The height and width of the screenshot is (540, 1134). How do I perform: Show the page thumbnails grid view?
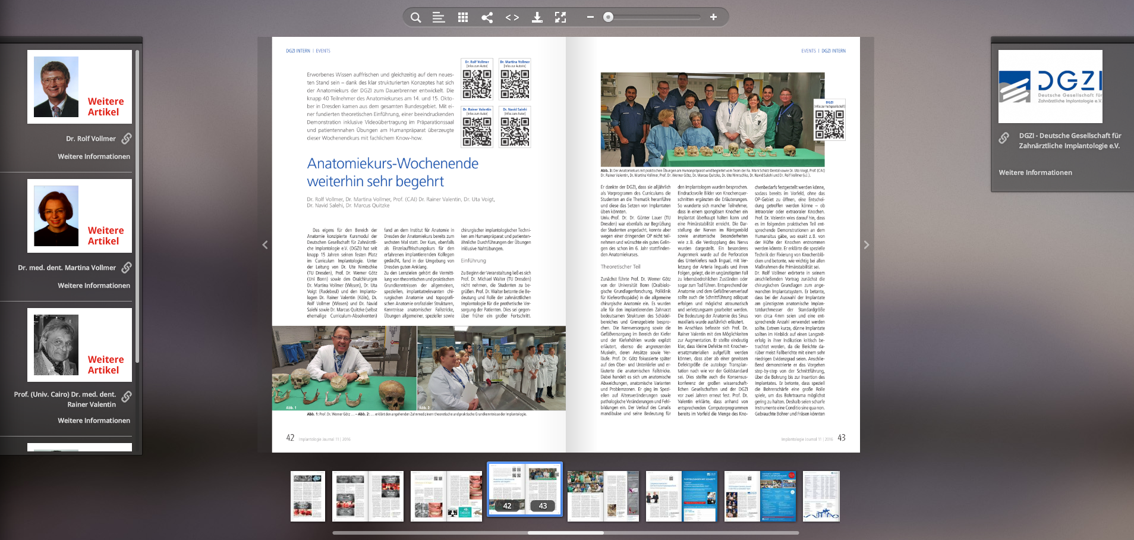tap(463, 17)
